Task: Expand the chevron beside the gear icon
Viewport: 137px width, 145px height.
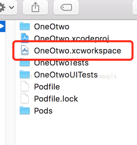Action: point(11,7)
